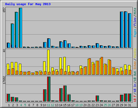Click day 21 on the x-axis
Image resolution: width=138 pixels, height=108 pixels.
pos(89,105)
